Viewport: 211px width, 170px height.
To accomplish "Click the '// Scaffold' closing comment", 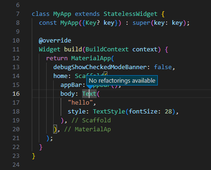I will tap(91, 120).
